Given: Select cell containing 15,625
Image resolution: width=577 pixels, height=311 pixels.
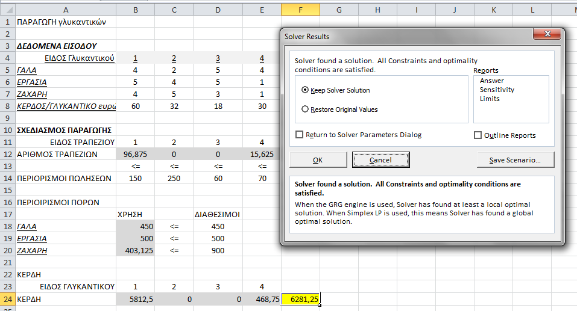Looking at the screenshot, I should tap(262, 154).
